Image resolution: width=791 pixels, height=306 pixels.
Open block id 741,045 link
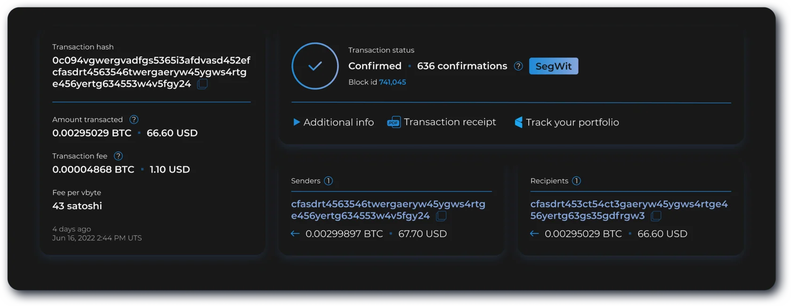pos(392,82)
